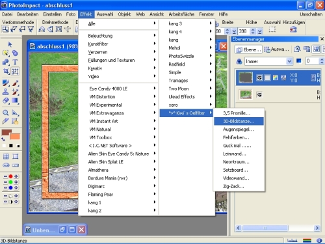Click the blend mode spheres icon
This screenshot has height=244, width=325.
click(239, 62)
